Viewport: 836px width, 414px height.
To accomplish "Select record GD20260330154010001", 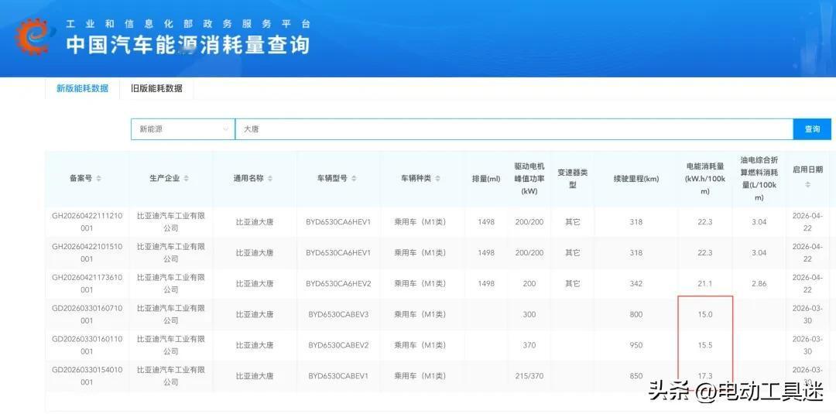I will (x=87, y=375).
